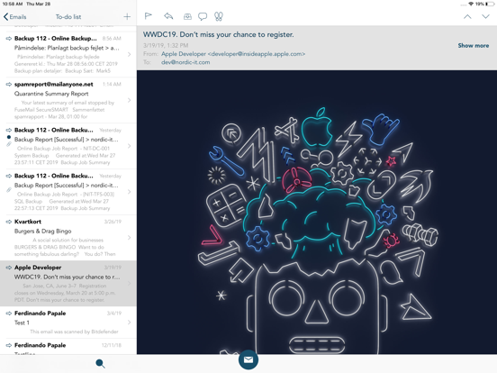Open search with magnifier icon
This screenshot has width=497, height=373.
[x=100, y=363]
